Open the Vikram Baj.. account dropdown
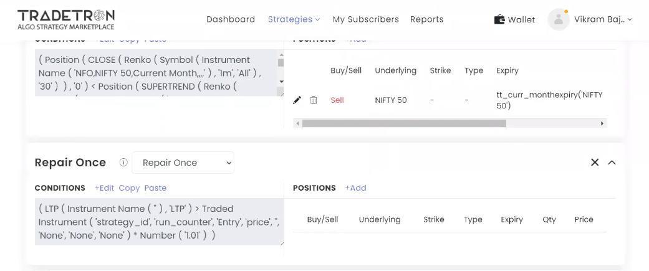Image resolution: width=649 pixels, height=271 pixels. pos(603,19)
